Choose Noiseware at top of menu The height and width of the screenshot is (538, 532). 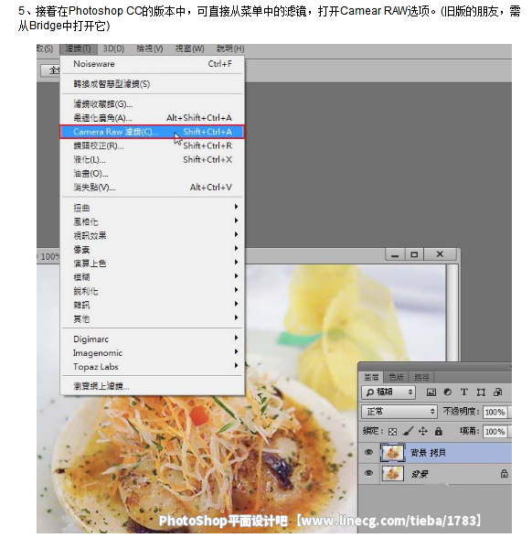tap(152, 64)
